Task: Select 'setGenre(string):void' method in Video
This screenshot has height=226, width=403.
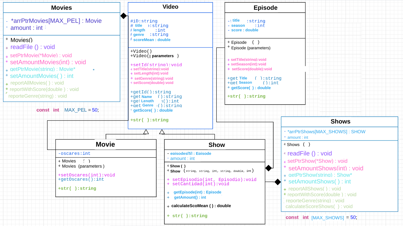Action: tap(153, 78)
